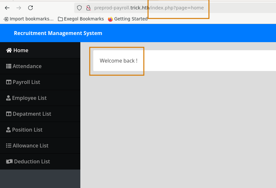Click the Depatment List columns icon

pos(9,114)
